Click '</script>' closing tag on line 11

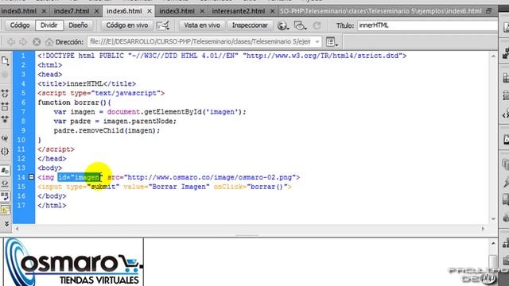(56, 149)
